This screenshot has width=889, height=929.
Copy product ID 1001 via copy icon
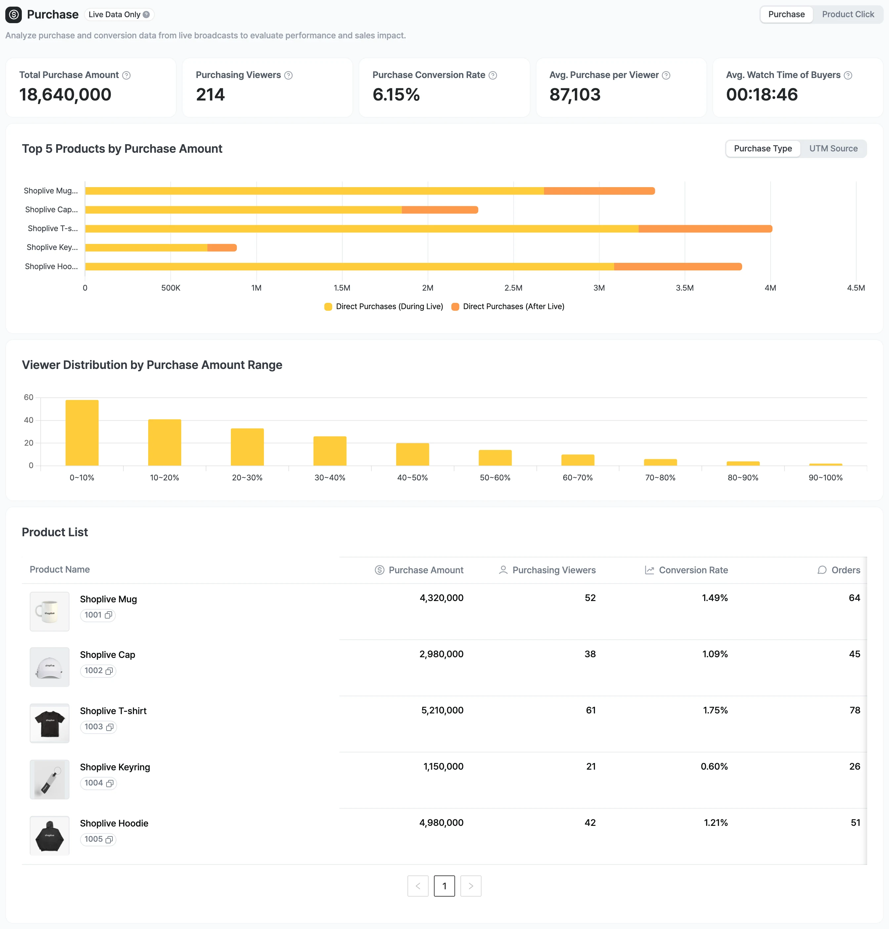[108, 615]
